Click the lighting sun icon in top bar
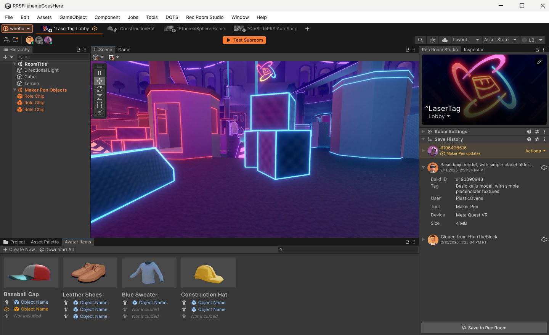This screenshot has width=549, height=335. tap(432, 40)
